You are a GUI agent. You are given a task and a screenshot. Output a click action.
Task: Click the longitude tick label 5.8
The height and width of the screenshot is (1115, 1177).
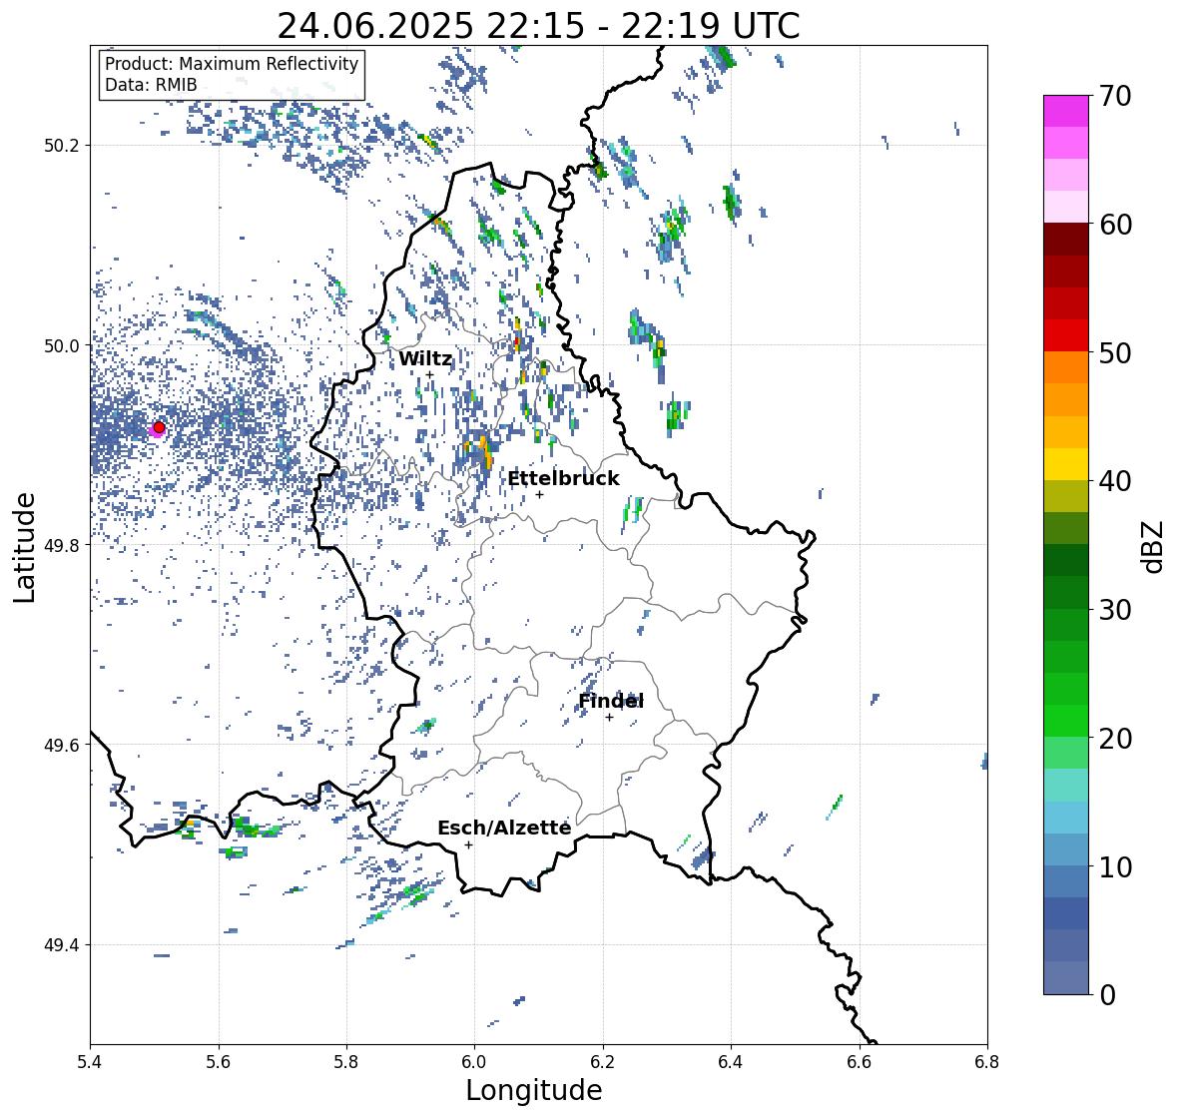346,1061
